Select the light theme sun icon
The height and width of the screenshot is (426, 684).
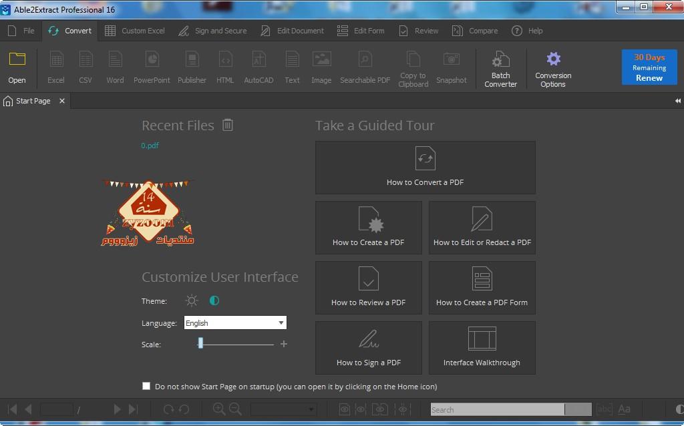click(x=192, y=300)
